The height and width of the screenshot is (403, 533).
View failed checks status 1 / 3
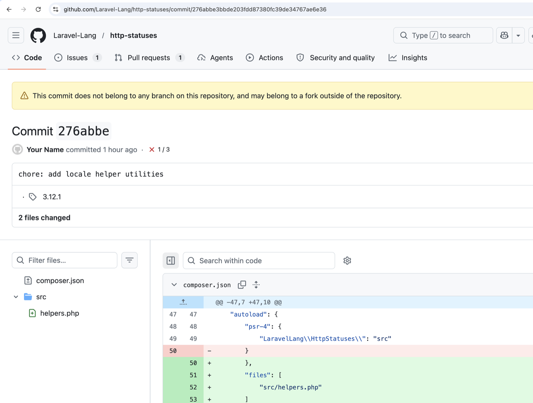pos(159,150)
